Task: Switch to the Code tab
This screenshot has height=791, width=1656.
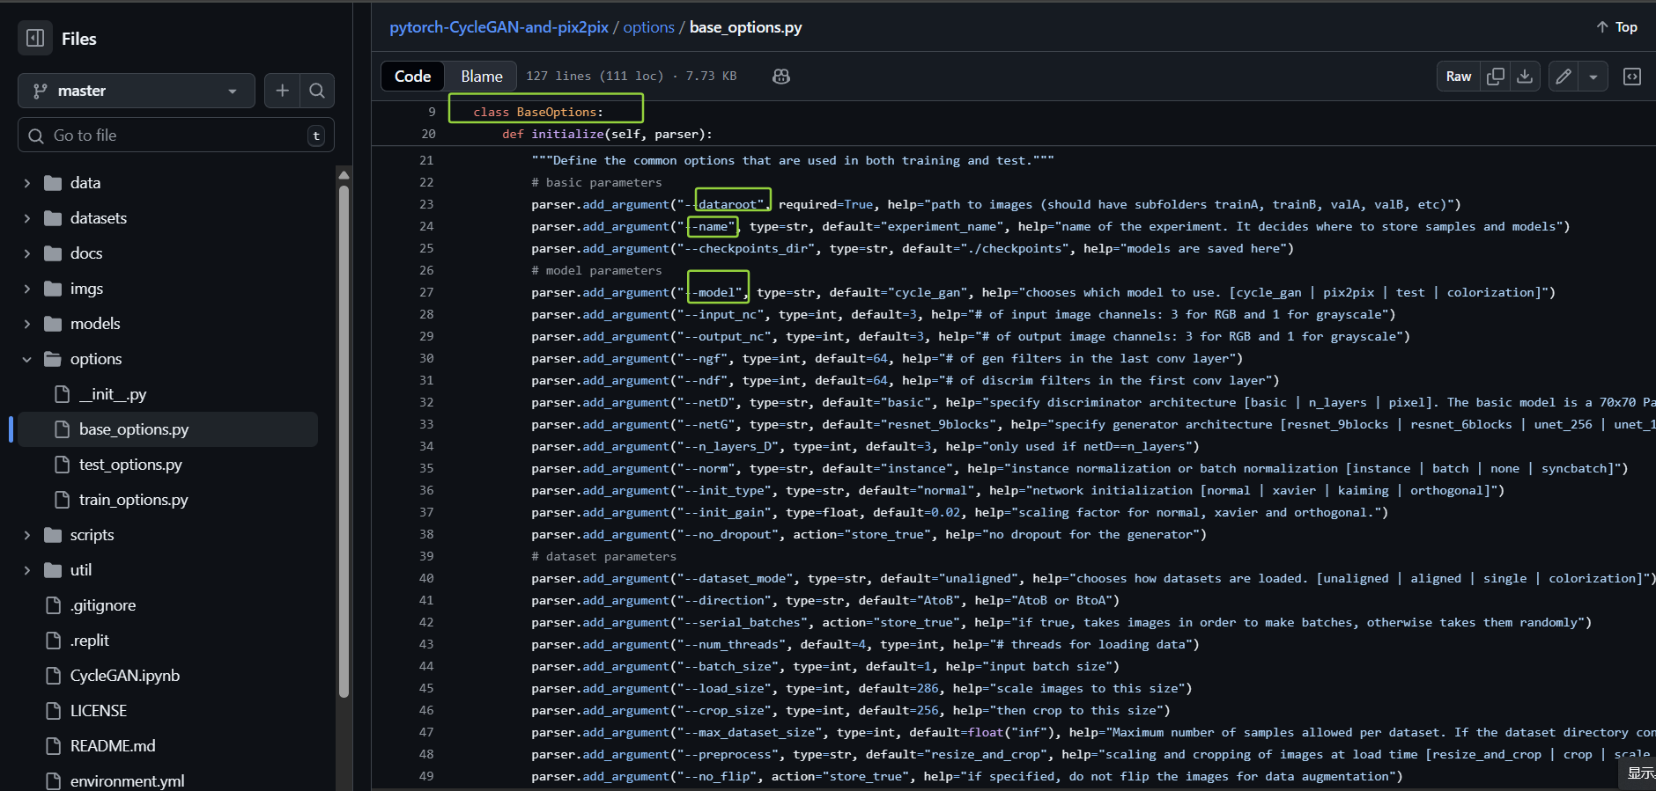Action: click(412, 77)
